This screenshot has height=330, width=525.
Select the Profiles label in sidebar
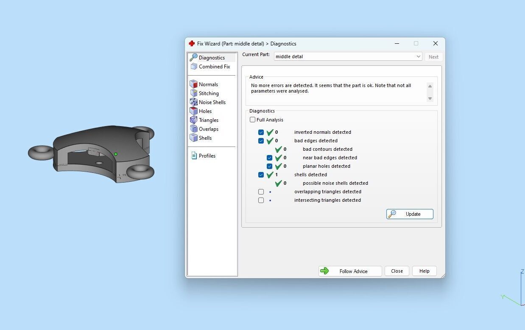pos(207,156)
